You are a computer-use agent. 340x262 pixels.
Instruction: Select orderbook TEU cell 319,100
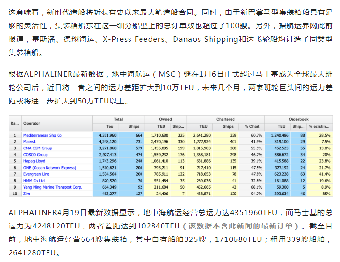point(278,142)
